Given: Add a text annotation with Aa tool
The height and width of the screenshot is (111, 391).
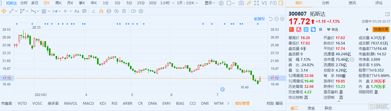Looking at the screenshot, I should [77, 11].
